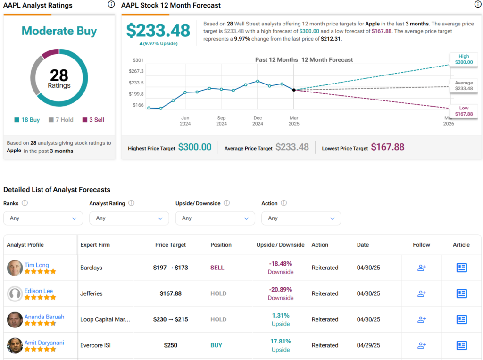Click the High $300.00 forecast label
This screenshot has width=483, height=360.
pyautogui.click(x=464, y=59)
